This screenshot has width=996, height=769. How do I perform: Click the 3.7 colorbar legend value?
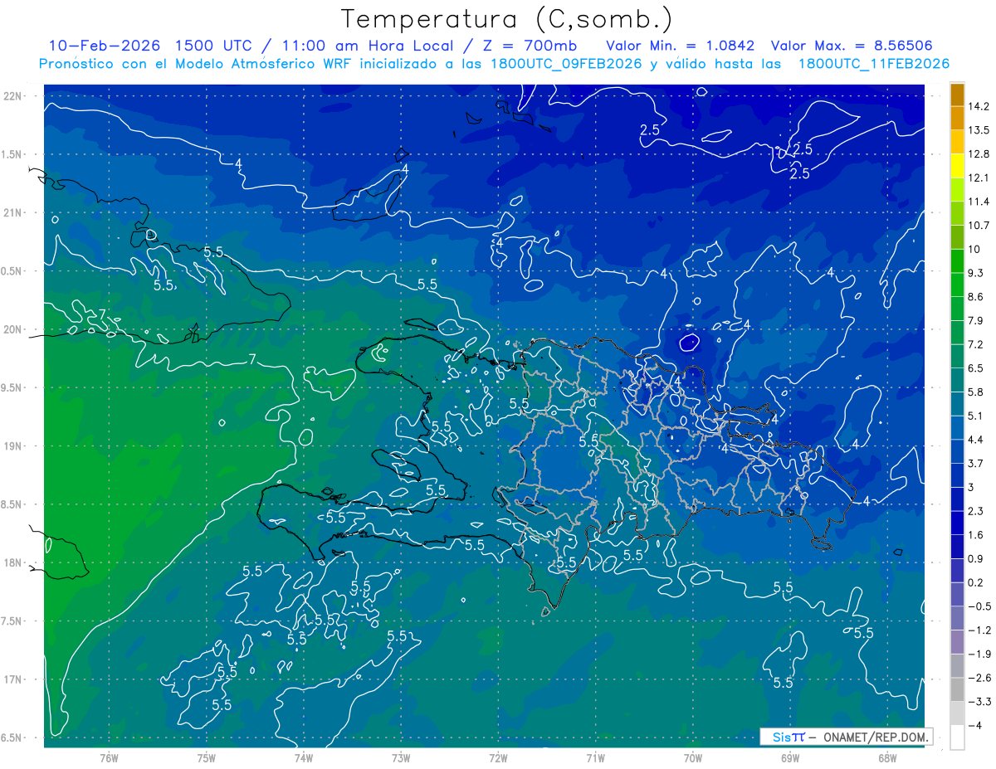pos(977,463)
